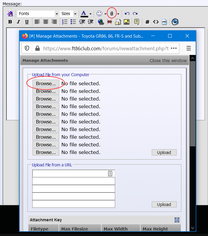Click the ordered list icon

(x=65, y=22)
